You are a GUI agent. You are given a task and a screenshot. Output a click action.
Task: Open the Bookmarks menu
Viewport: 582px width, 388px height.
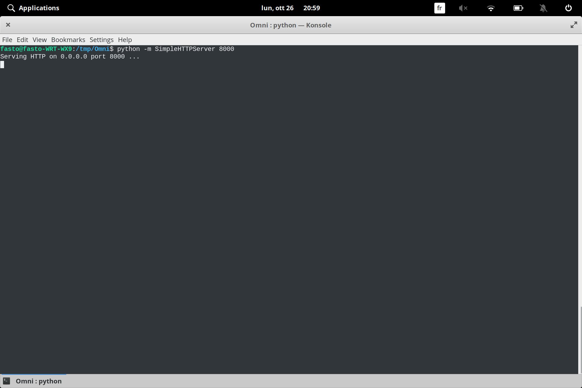68,40
